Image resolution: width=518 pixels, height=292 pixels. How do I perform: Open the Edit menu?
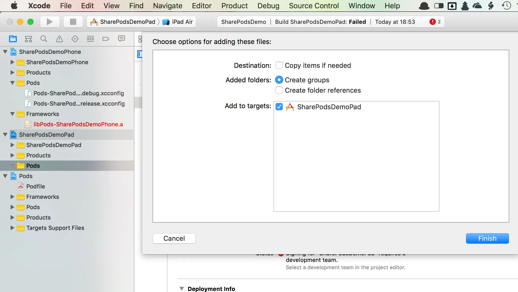click(87, 6)
